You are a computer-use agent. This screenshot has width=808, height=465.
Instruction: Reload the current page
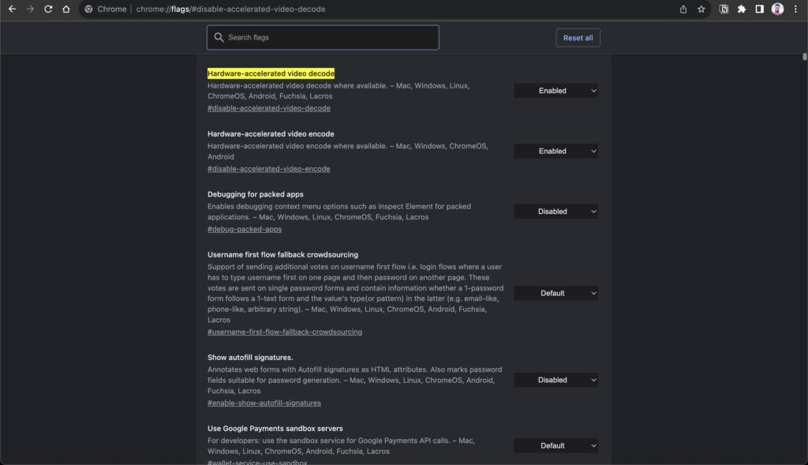[49, 9]
